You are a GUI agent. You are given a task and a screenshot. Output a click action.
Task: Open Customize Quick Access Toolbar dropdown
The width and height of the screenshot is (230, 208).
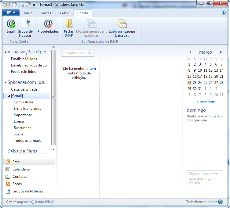(34, 5)
